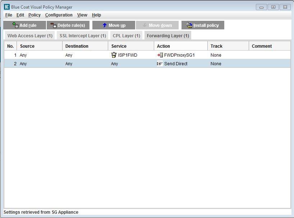Open the File menu
This screenshot has width=294, height=218.
click(x=9, y=15)
